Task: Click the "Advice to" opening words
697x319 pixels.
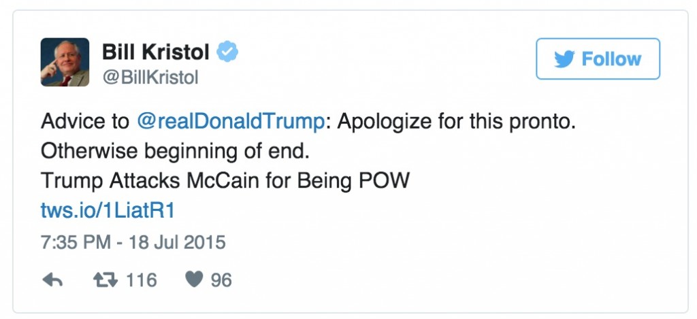Action: 84,122
